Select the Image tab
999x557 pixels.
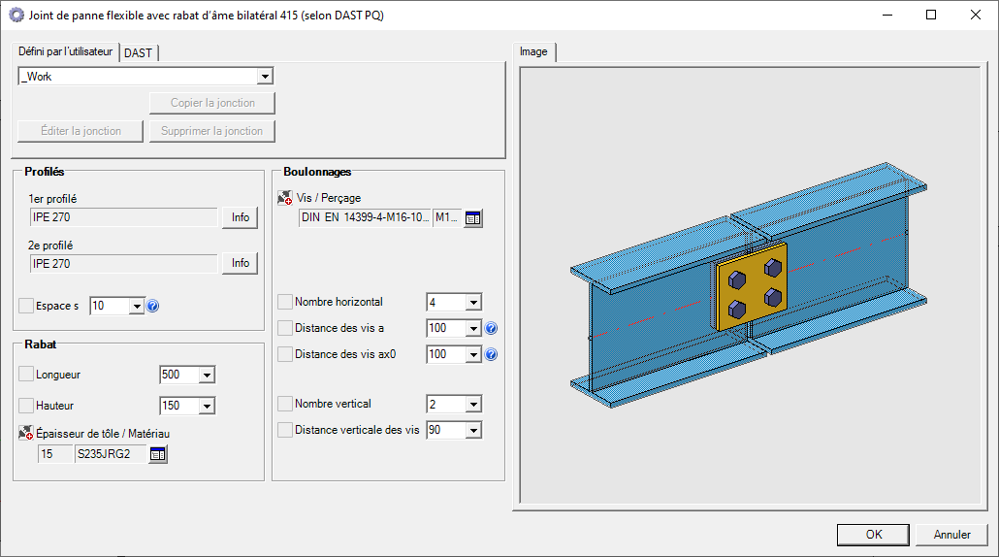point(533,52)
